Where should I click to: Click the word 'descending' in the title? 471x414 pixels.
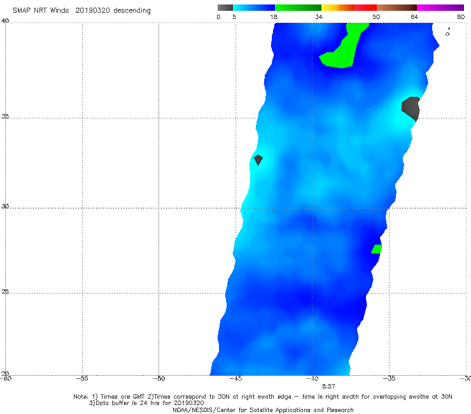132,11
